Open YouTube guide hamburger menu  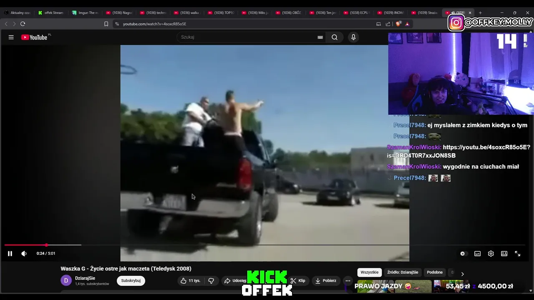11,37
